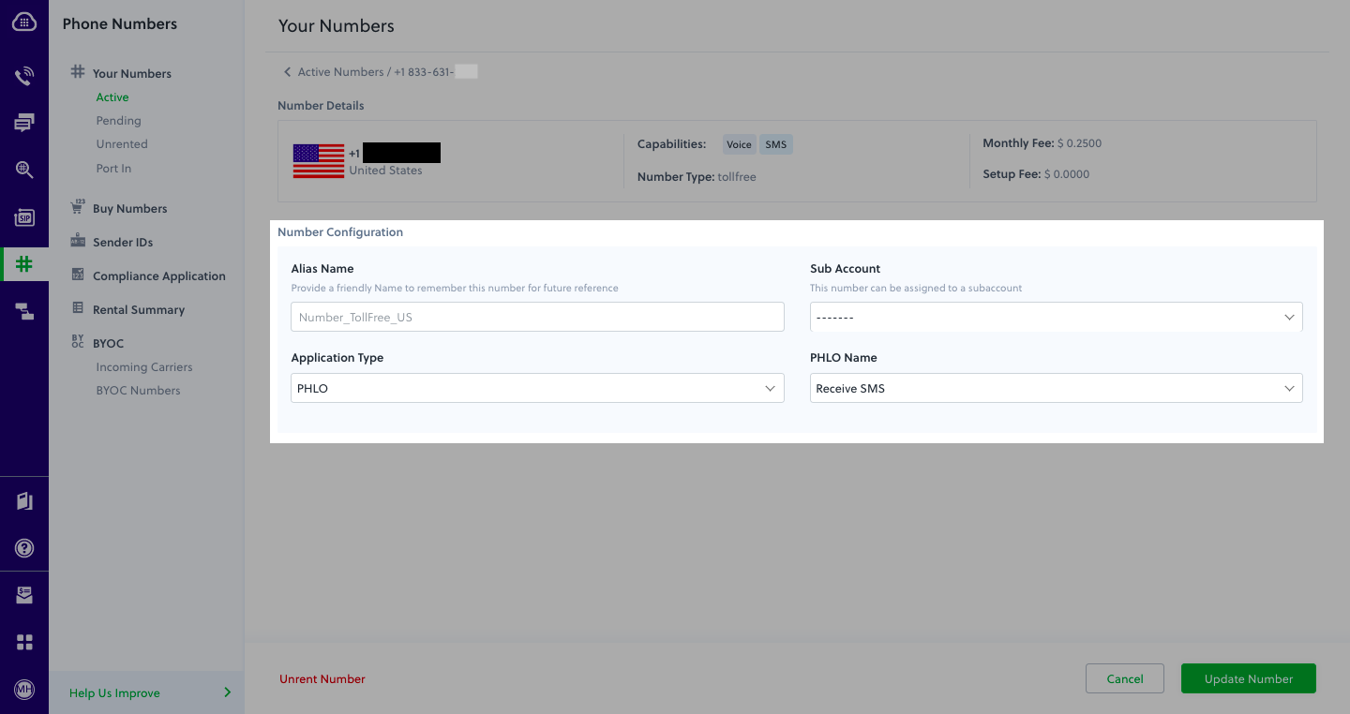
Task: Change the Application Type dropdown
Action: pyautogui.click(x=537, y=387)
